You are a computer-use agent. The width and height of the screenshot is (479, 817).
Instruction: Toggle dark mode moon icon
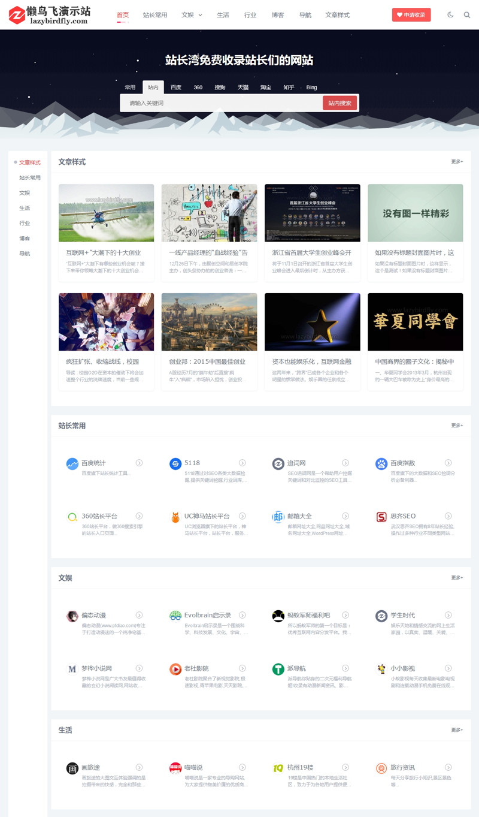450,15
